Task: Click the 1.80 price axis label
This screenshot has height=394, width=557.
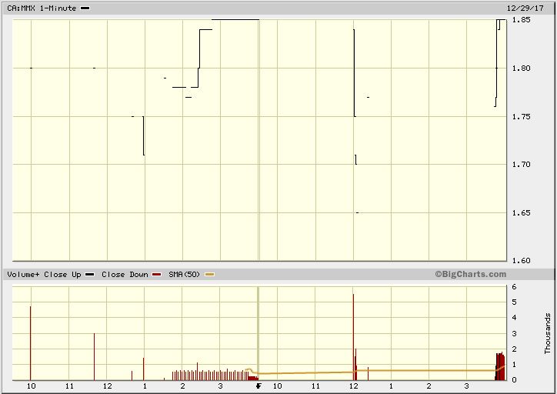Action: [x=522, y=68]
